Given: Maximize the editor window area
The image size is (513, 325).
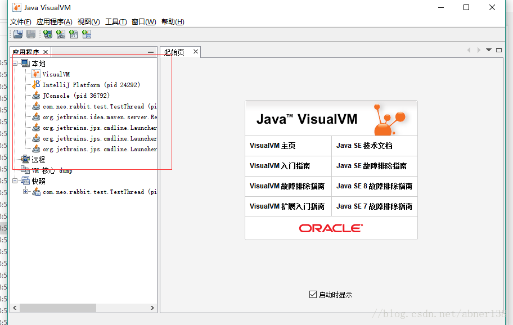Looking at the screenshot, I should click(x=499, y=50).
